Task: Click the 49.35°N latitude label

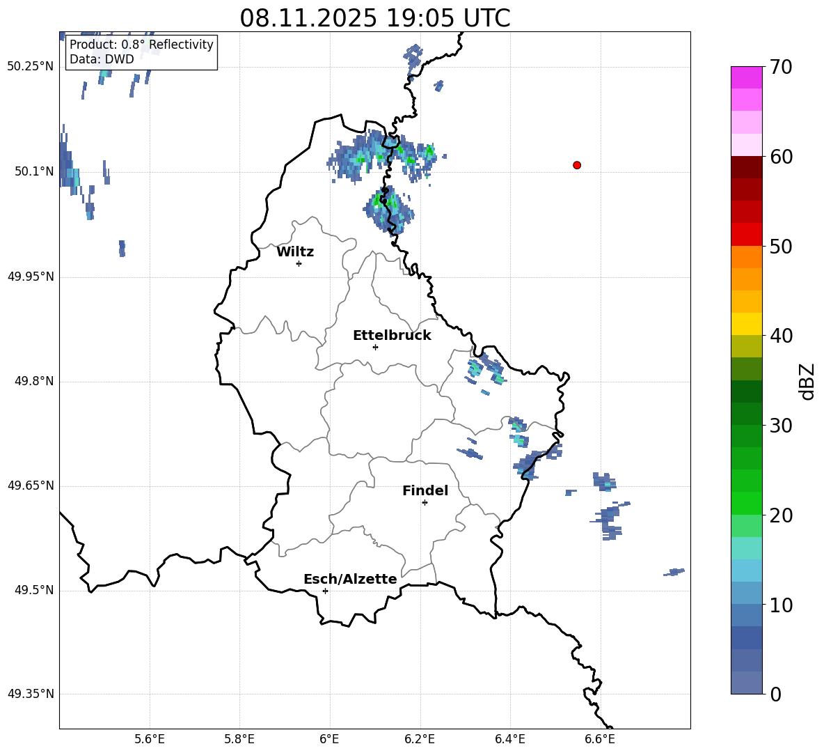Action: point(31,694)
